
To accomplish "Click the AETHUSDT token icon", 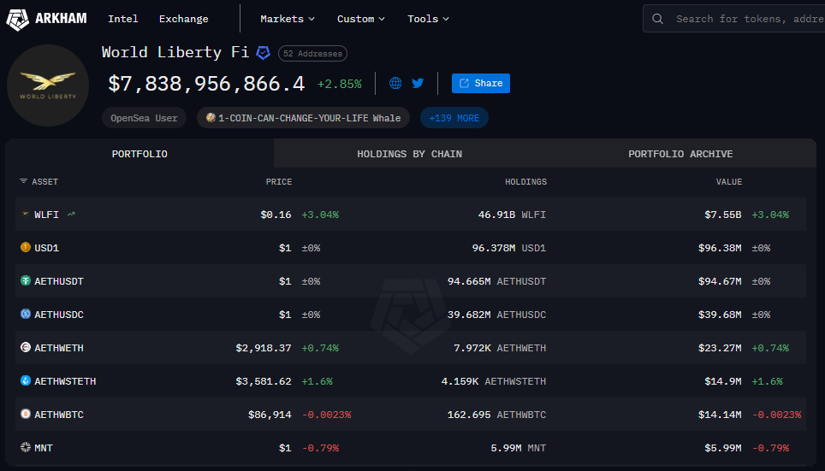I will [x=26, y=281].
